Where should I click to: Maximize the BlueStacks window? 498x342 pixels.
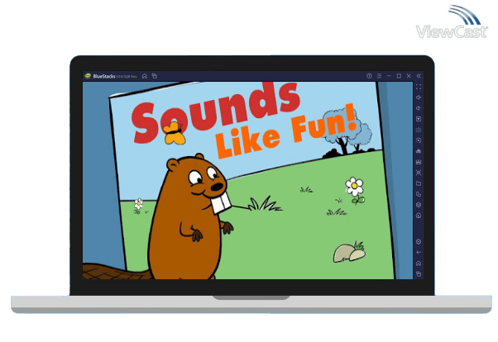coord(399,76)
